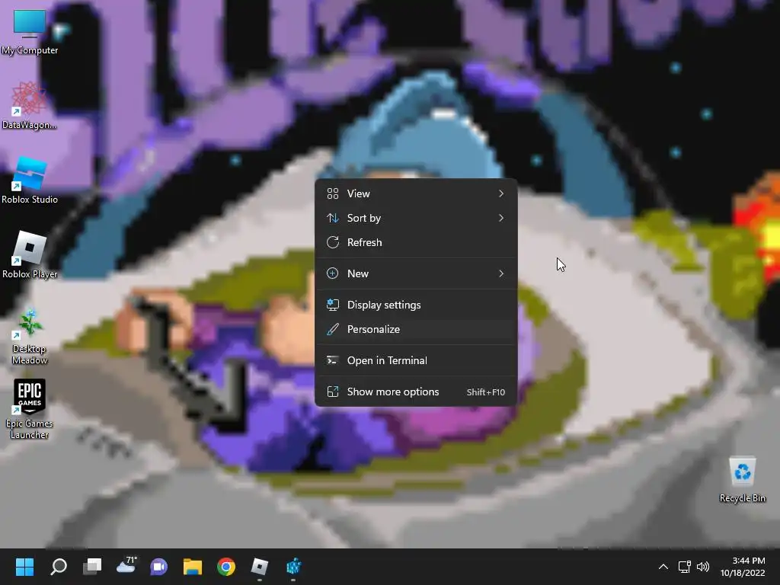Click the Display settings monitor icon
Viewport: 780px width, 585px height.
[x=333, y=305]
